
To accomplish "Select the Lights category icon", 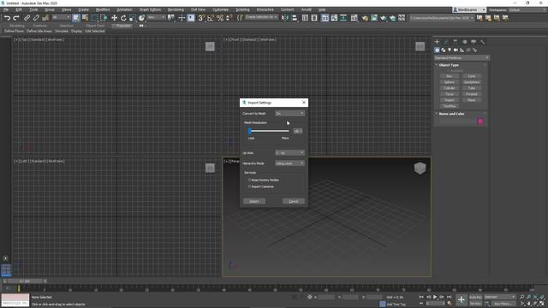I will pos(450,50).
